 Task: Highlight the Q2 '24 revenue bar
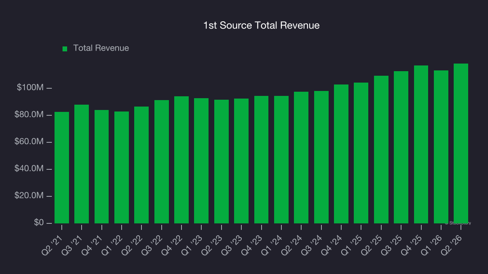pyautogui.click(x=301, y=158)
